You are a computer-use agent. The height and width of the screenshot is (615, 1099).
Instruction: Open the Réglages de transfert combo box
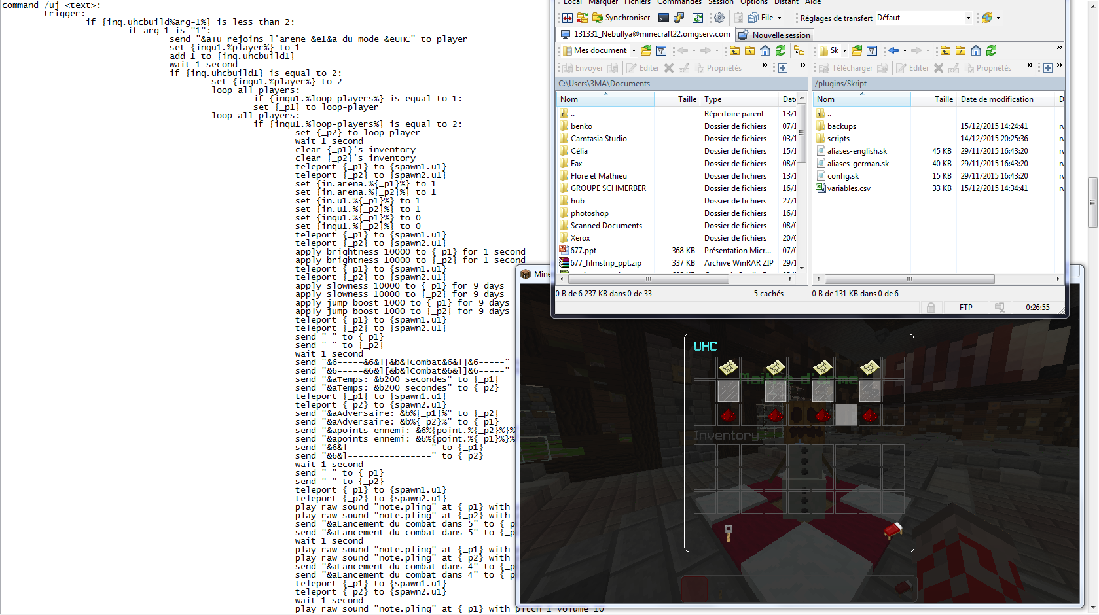pyautogui.click(x=924, y=18)
